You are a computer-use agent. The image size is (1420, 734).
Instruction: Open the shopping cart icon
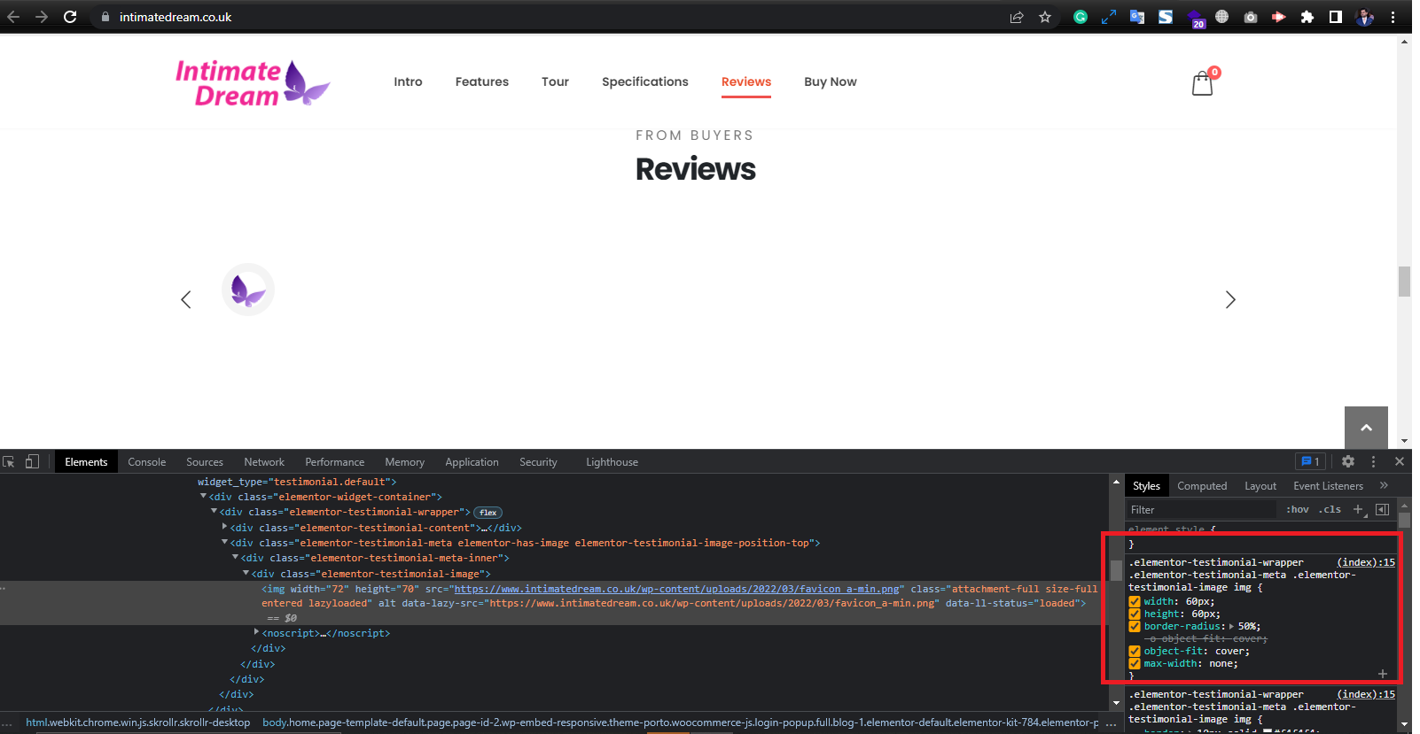tap(1203, 82)
